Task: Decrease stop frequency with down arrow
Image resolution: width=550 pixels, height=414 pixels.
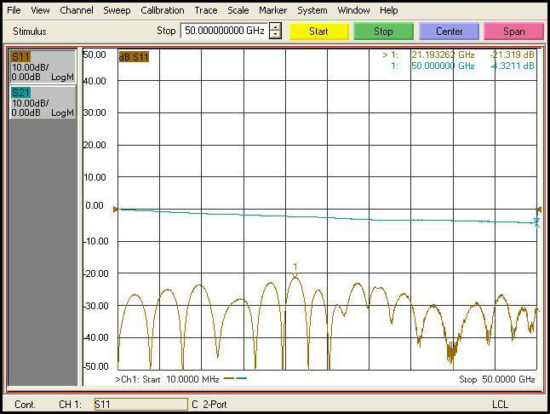Action: [275, 34]
